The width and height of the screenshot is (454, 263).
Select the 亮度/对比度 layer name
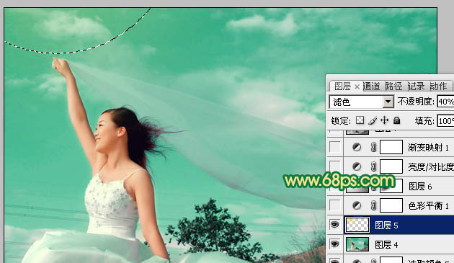431,167
